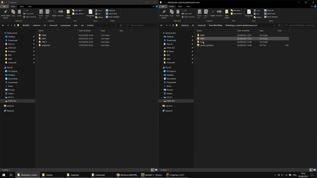Collapse the ribbon in the right window
This screenshot has height=178, width=317.
(312, 6)
